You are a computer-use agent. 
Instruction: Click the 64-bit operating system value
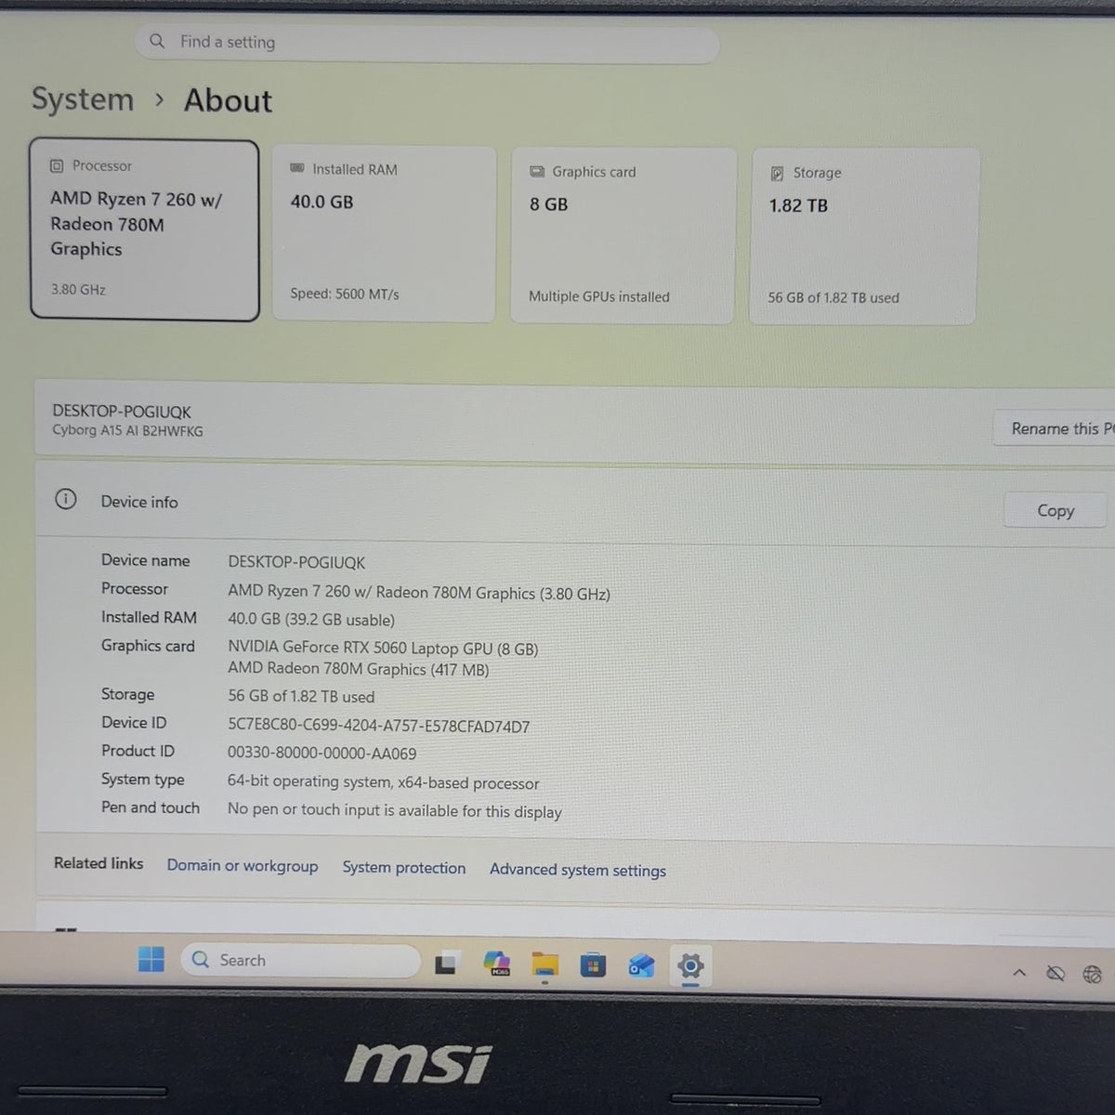(384, 782)
